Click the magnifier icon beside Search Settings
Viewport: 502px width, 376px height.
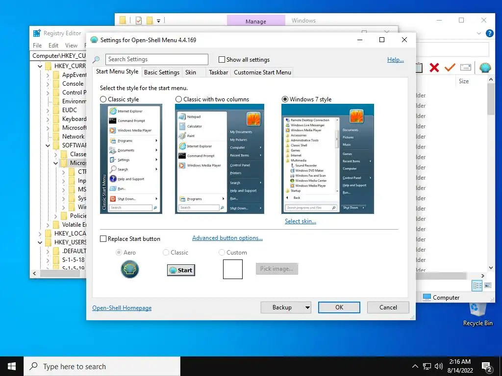(x=97, y=59)
